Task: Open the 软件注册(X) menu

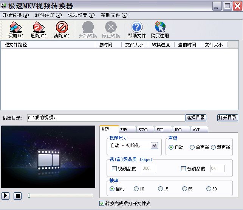Action: coord(48,15)
